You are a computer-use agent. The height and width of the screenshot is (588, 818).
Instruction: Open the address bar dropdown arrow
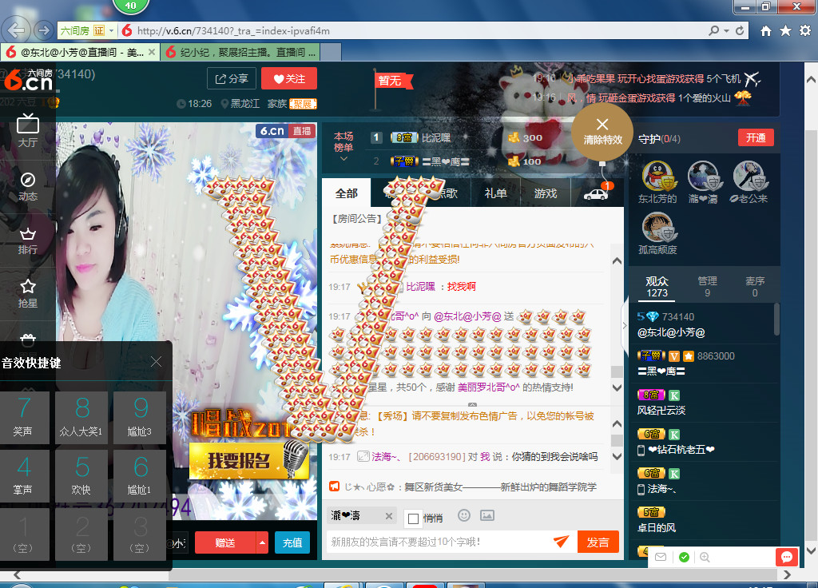[x=727, y=31]
